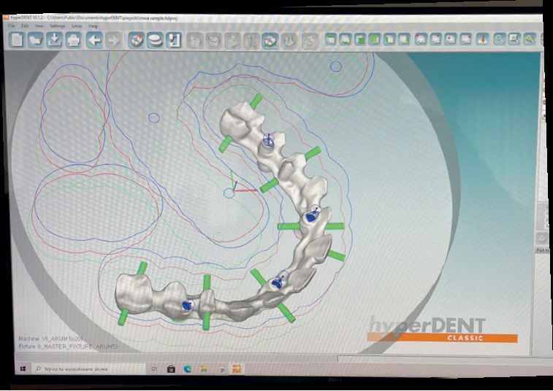The image size is (553, 391).
Task: Click the back arrow (undo) icon
Action: pyautogui.click(x=94, y=41)
